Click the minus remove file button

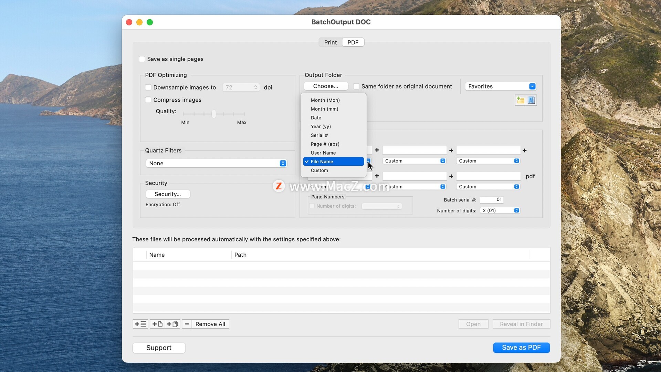187,324
